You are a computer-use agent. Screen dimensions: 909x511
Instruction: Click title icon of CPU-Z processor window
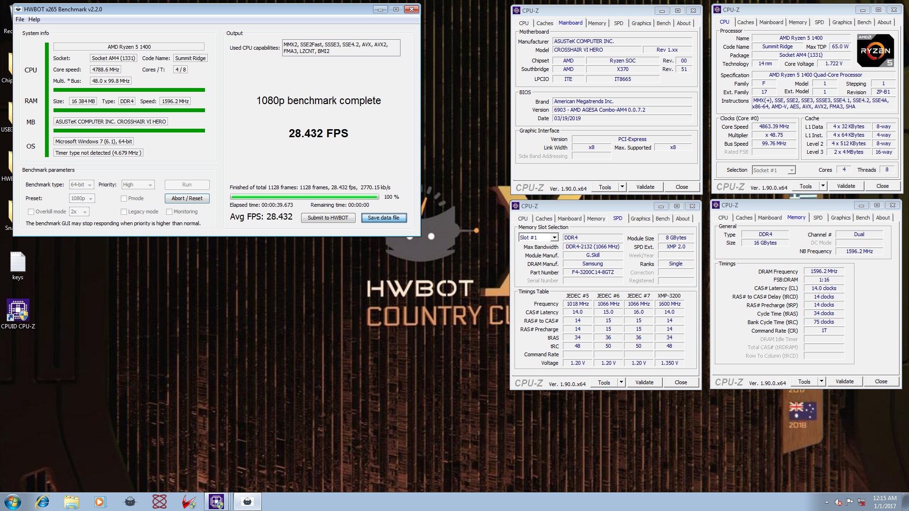point(717,9)
